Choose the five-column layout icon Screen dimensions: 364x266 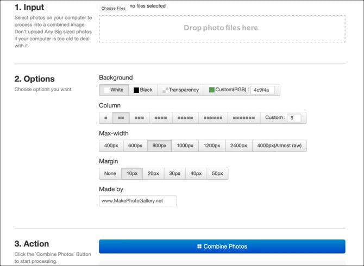tap(185, 118)
